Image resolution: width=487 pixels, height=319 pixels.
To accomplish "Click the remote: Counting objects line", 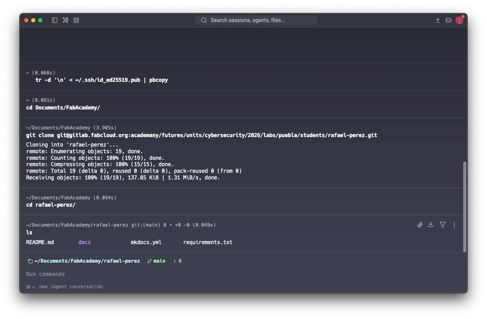I will pyautogui.click(x=95, y=158).
